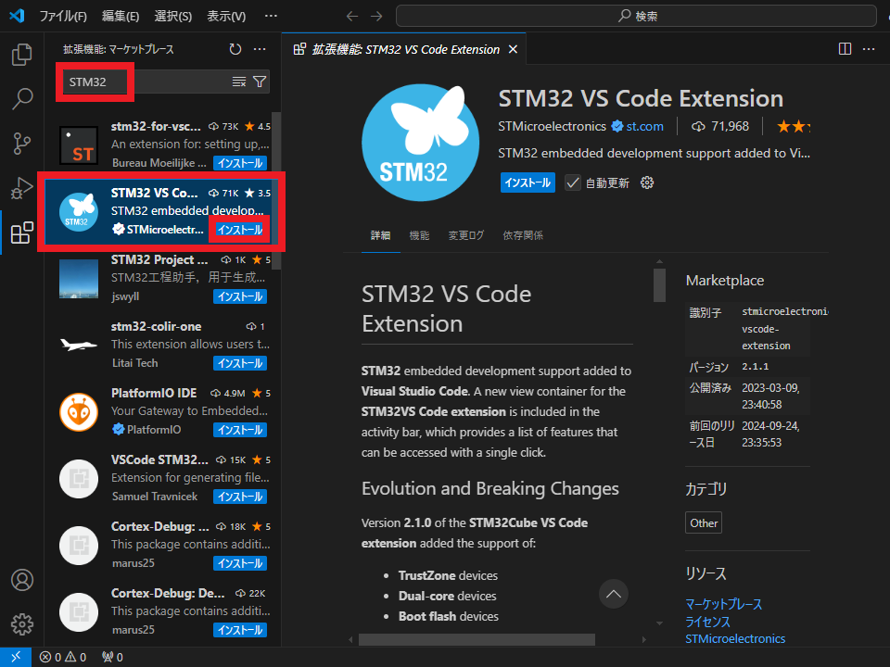
Task: Open the Search view from the activity bar
Action: 21,99
